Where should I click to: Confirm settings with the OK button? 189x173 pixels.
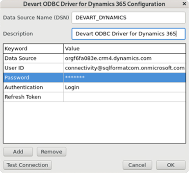(171, 165)
